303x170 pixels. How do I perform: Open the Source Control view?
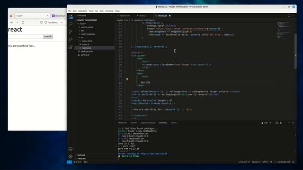point(71,32)
